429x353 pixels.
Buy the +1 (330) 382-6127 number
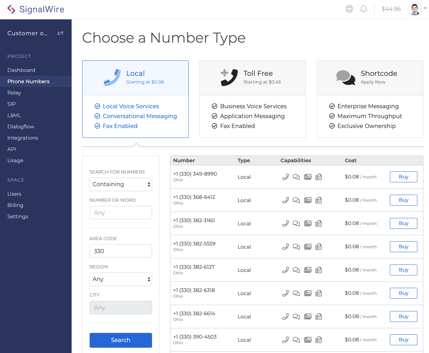[x=404, y=270]
